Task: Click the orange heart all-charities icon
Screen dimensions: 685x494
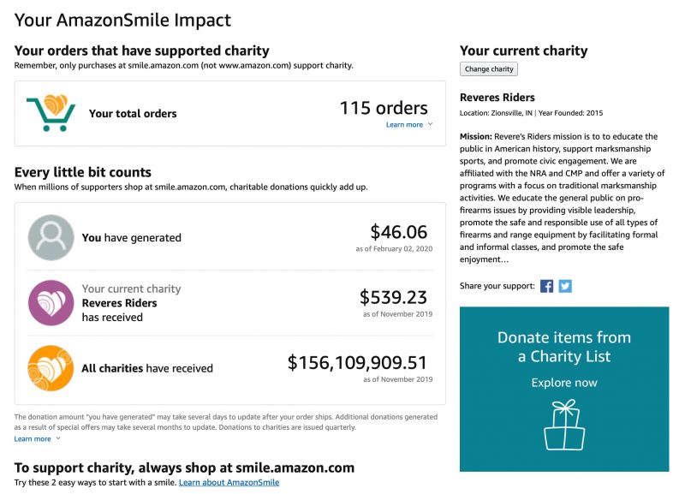Action: (x=51, y=368)
